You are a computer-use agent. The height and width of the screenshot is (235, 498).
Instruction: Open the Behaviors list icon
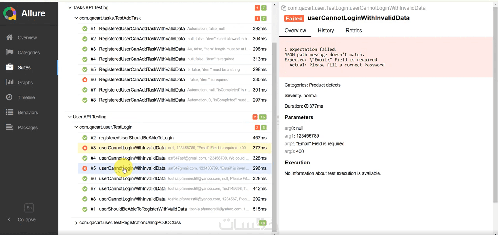pos(10,112)
